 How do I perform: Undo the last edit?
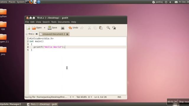click(73, 28)
